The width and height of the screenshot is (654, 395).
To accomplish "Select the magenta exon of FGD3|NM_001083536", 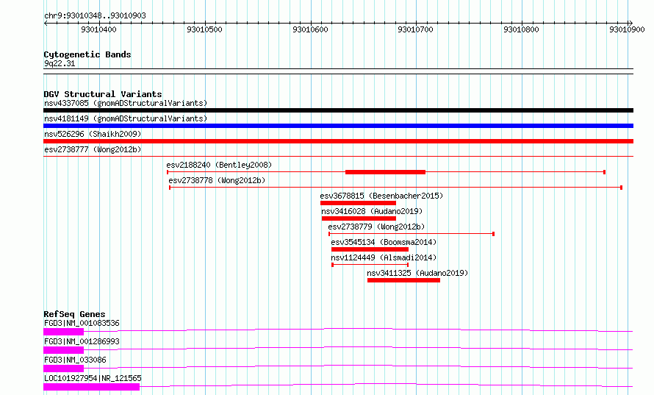I will [x=63, y=332].
